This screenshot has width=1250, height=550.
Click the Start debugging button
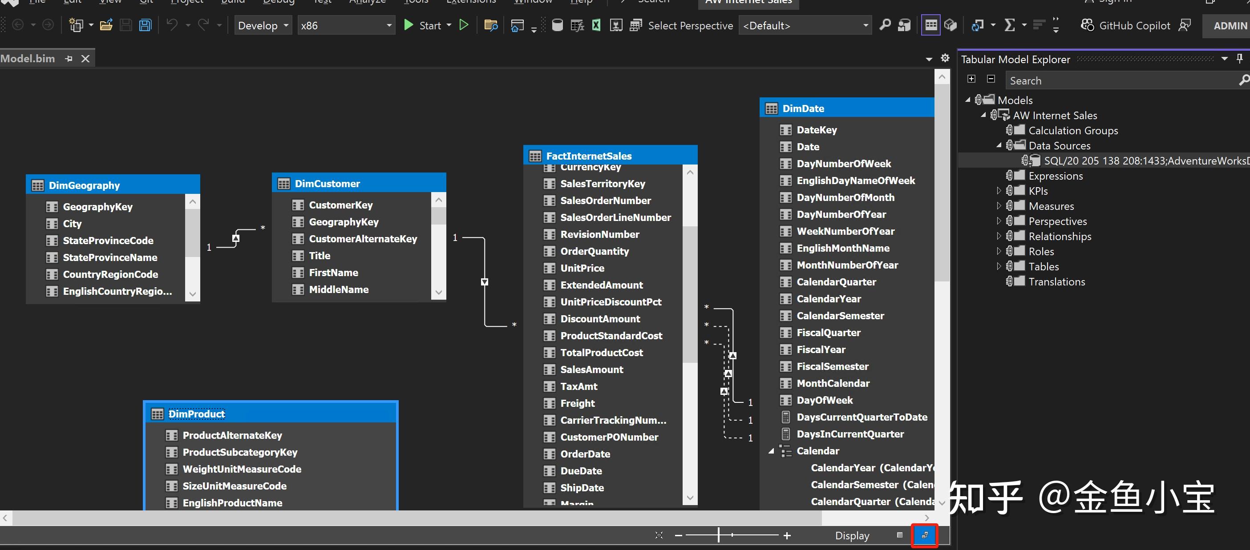click(427, 25)
